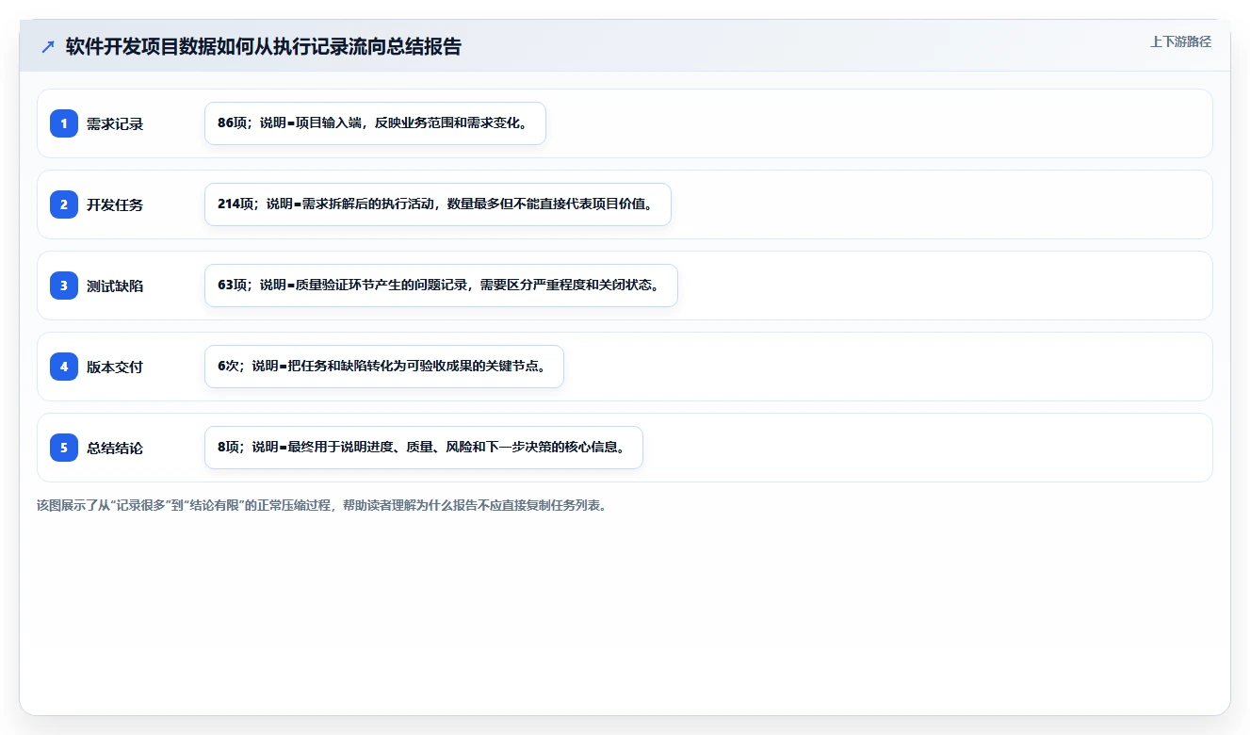Click the 测试缺陷 label
Image resolution: width=1250 pixels, height=735 pixels.
(115, 286)
